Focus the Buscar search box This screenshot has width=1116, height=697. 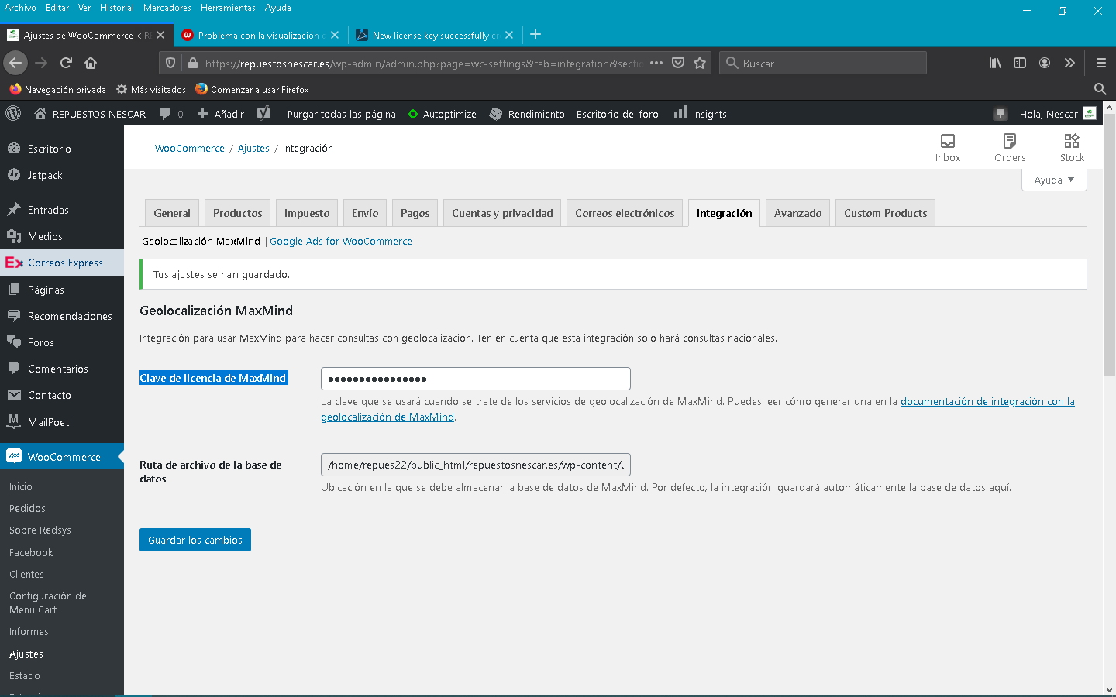pyautogui.click(x=823, y=63)
